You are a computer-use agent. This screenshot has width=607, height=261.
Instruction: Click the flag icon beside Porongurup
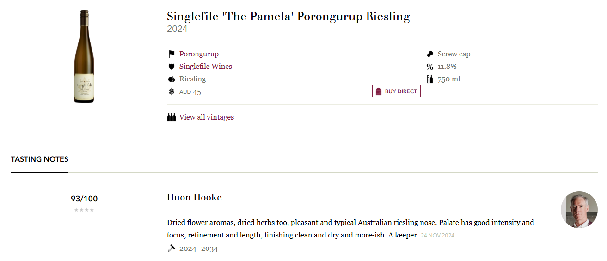click(172, 54)
